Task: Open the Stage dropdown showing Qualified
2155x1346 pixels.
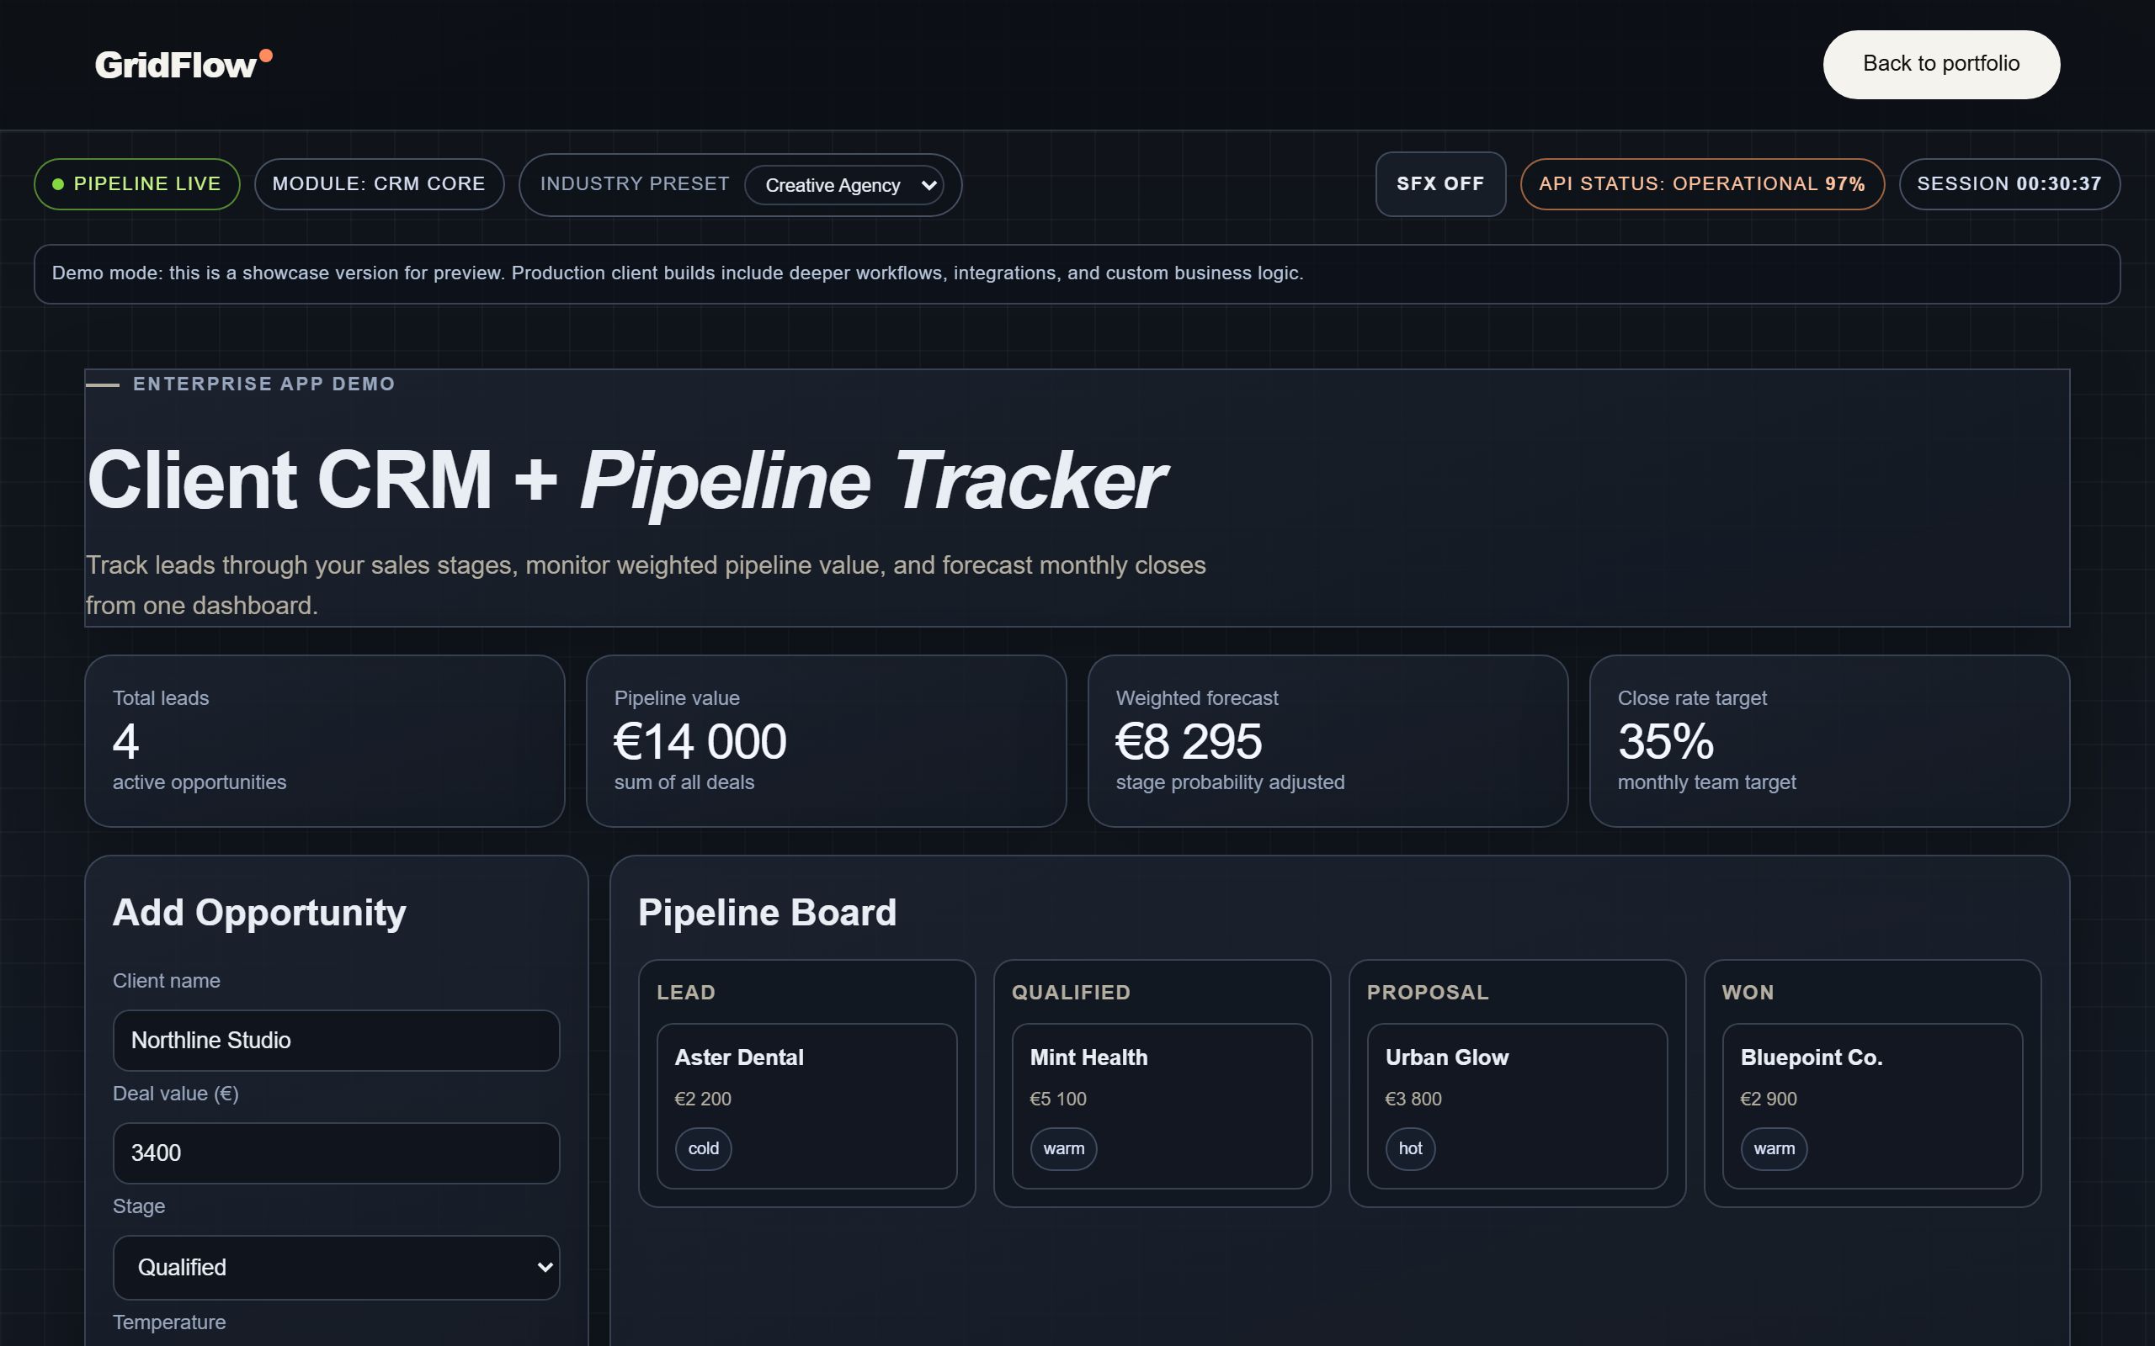Action: (336, 1267)
